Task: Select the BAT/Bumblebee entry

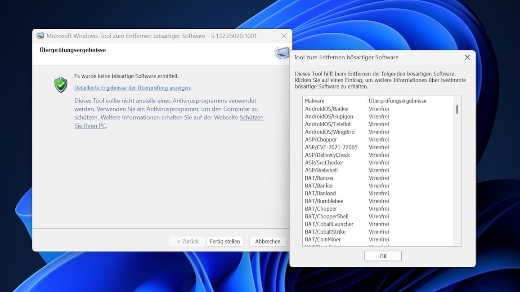Action: coord(324,201)
